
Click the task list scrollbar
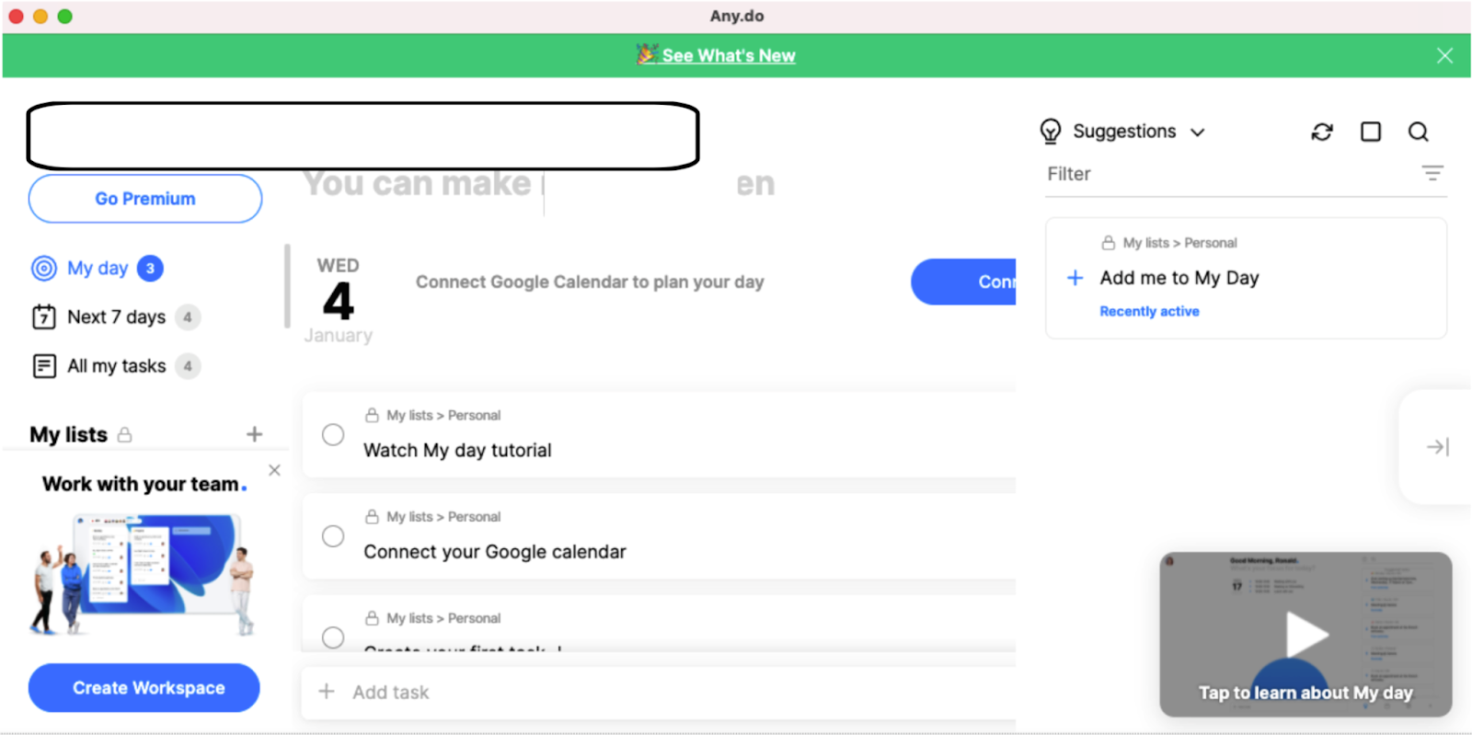[x=287, y=286]
